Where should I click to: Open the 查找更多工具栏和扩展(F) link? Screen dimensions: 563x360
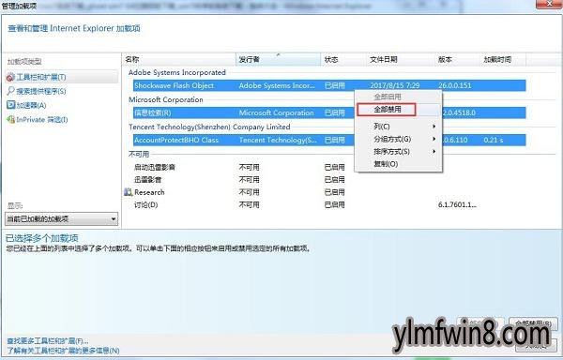point(48,340)
